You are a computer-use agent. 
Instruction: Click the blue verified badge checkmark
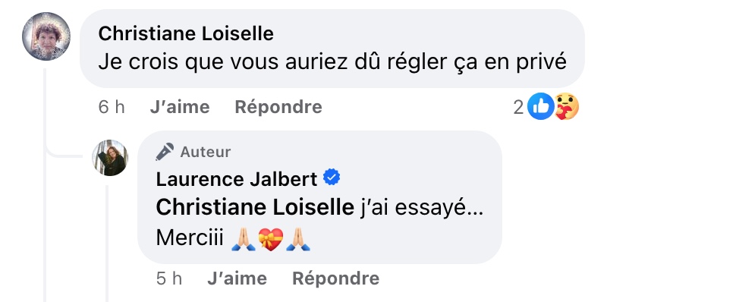coord(332,178)
